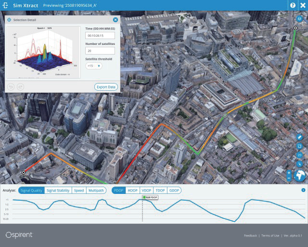Select the crop area tool

[x=299, y=146]
